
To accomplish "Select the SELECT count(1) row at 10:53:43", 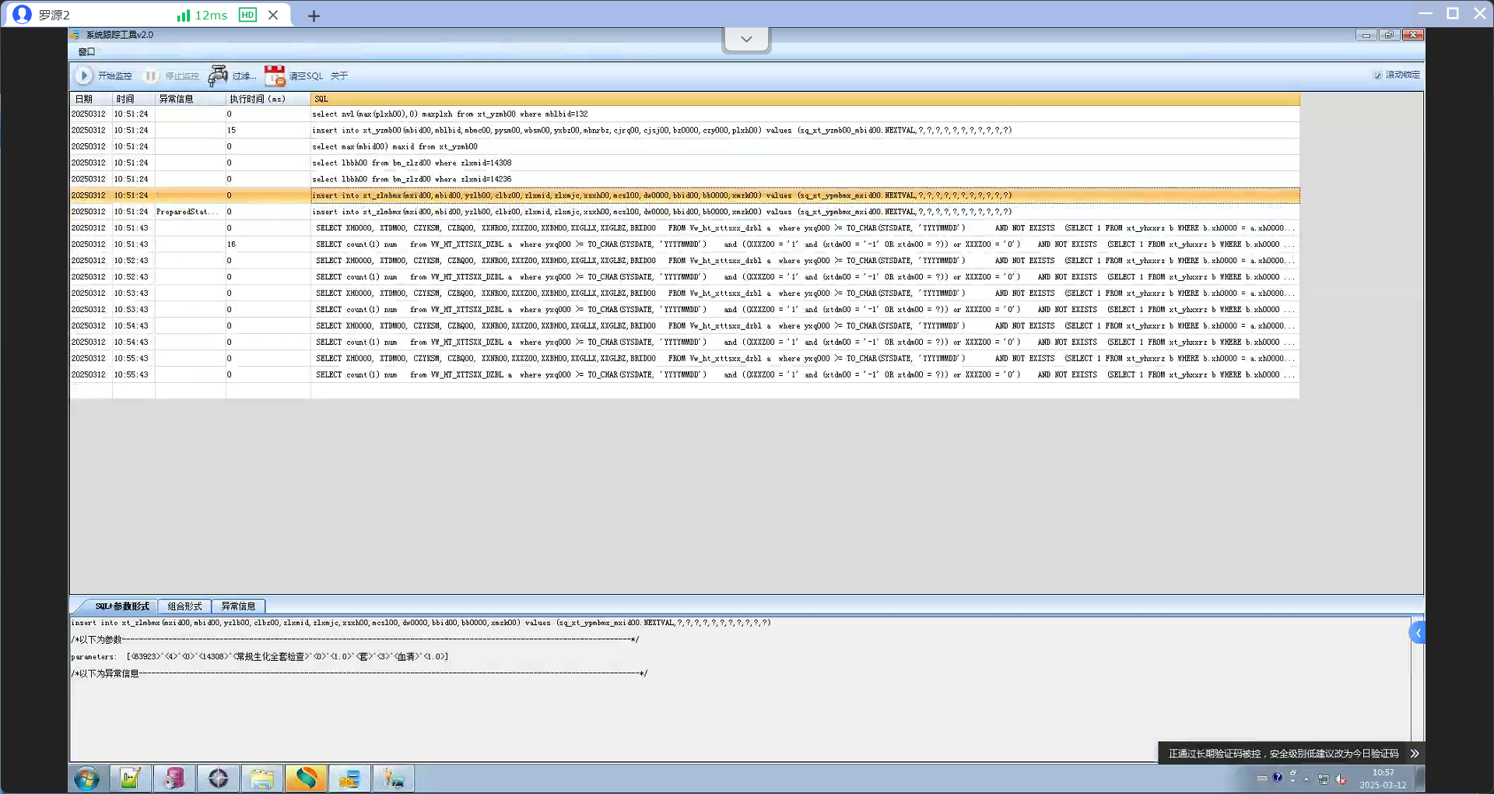I will pos(685,310).
